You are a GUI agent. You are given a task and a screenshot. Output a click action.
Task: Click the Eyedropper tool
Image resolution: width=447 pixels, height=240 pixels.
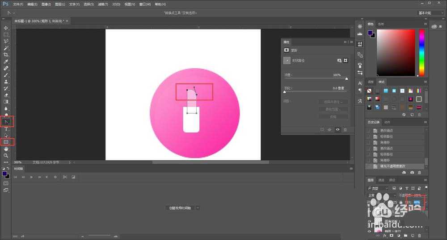[6, 62]
